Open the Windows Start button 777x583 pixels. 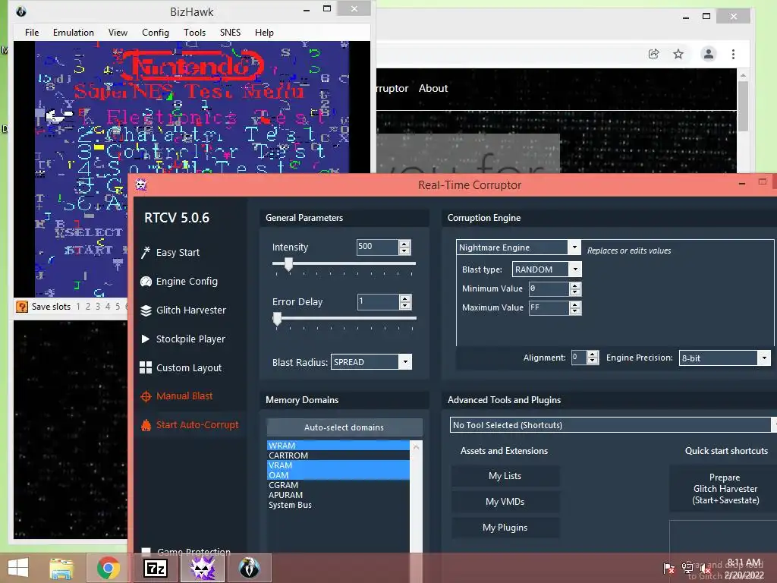(18, 568)
